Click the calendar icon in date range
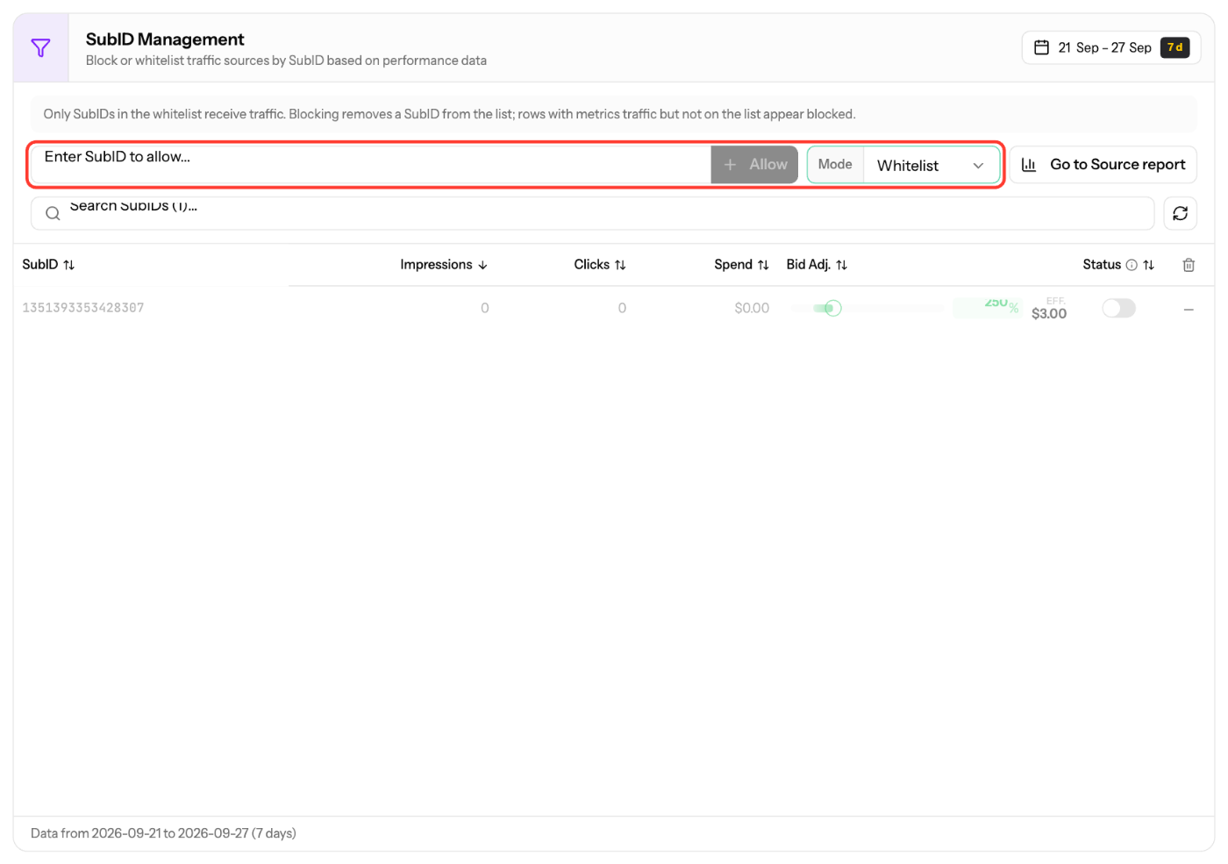This screenshot has width=1228, height=864. tap(1041, 47)
